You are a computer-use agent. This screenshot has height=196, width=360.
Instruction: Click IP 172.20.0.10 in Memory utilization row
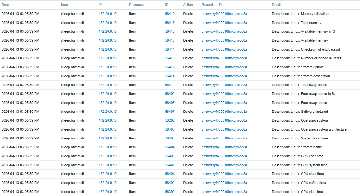pos(108,14)
